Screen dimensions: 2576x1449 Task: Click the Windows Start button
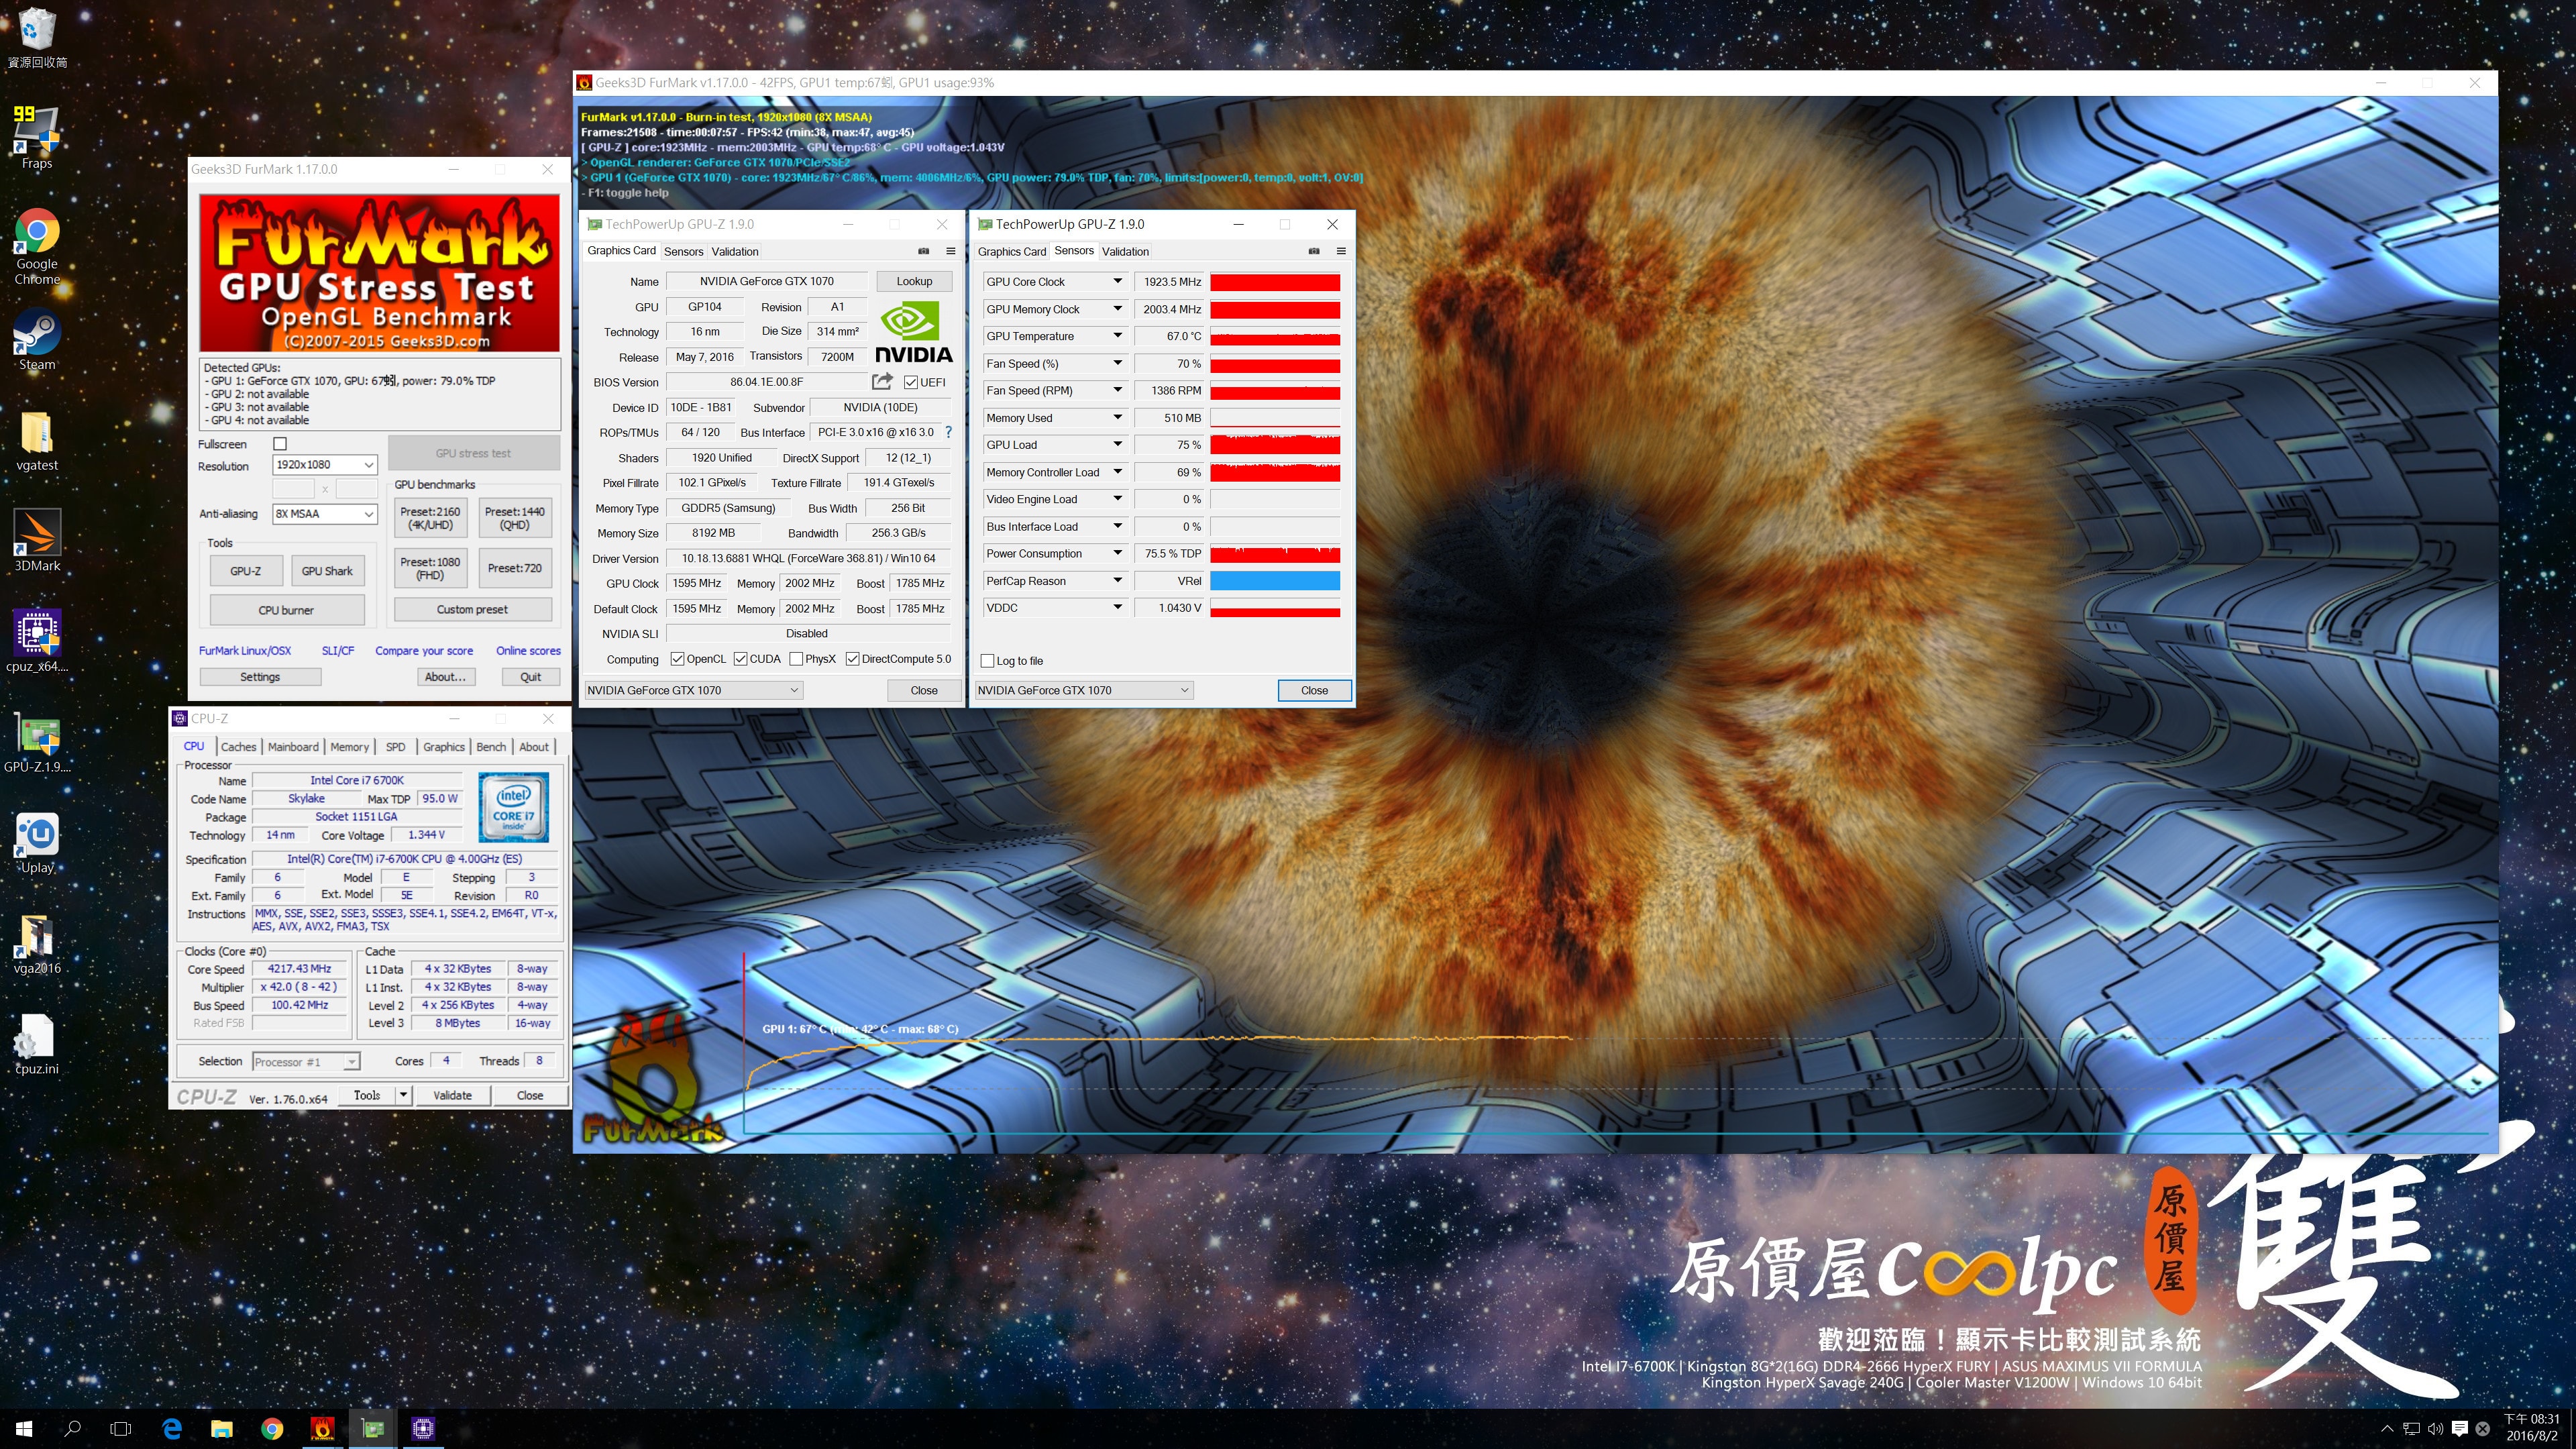(24, 1428)
